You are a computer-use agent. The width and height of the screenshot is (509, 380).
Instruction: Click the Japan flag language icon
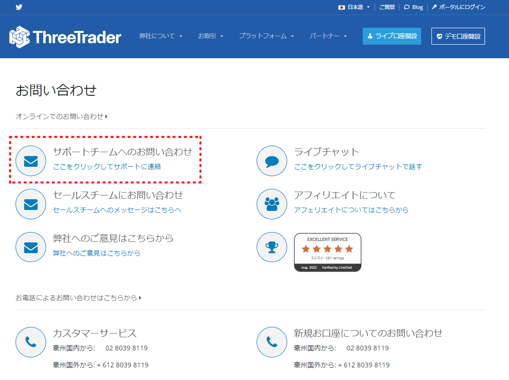pyautogui.click(x=342, y=7)
